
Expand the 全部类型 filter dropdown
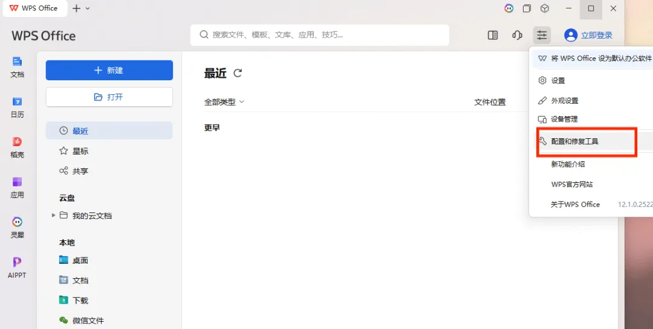[224, 102]
